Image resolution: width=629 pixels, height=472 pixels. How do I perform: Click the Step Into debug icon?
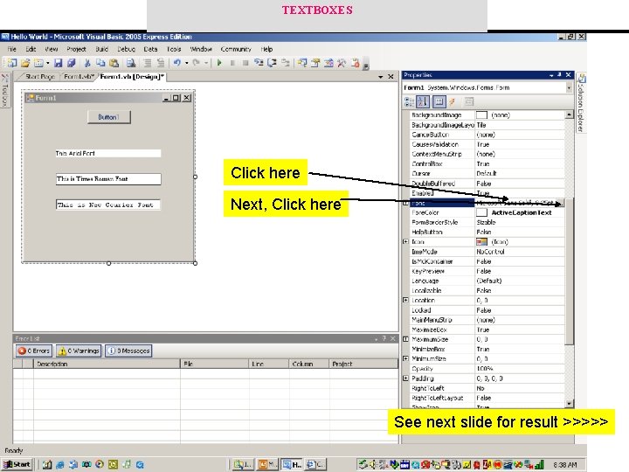click(x=259, y=63)
